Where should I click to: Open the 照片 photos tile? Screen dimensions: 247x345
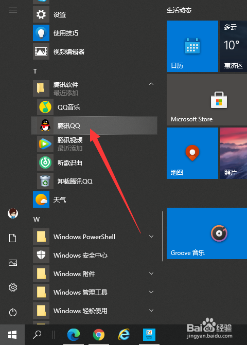(x=234, y=153)
